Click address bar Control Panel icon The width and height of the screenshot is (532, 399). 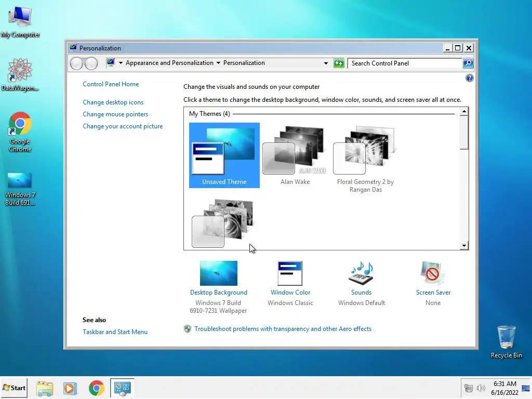111,63
